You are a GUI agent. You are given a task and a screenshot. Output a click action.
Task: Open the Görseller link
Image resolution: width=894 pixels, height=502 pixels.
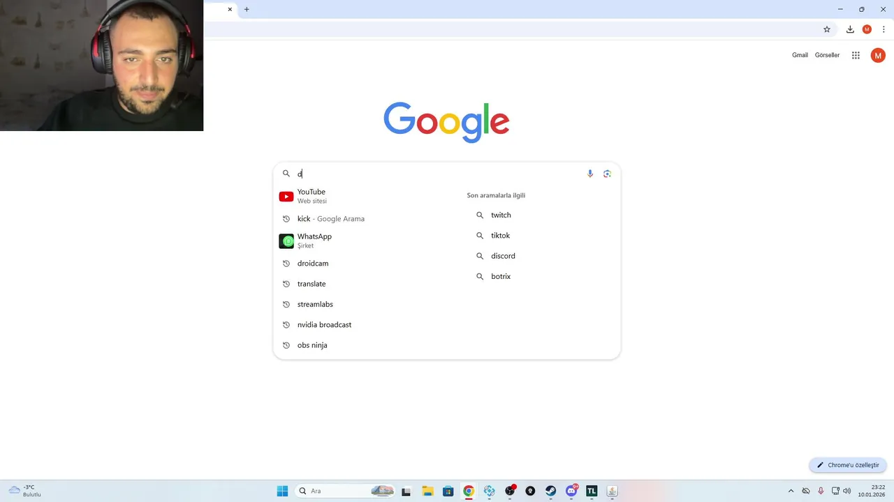tap(827, 55)
